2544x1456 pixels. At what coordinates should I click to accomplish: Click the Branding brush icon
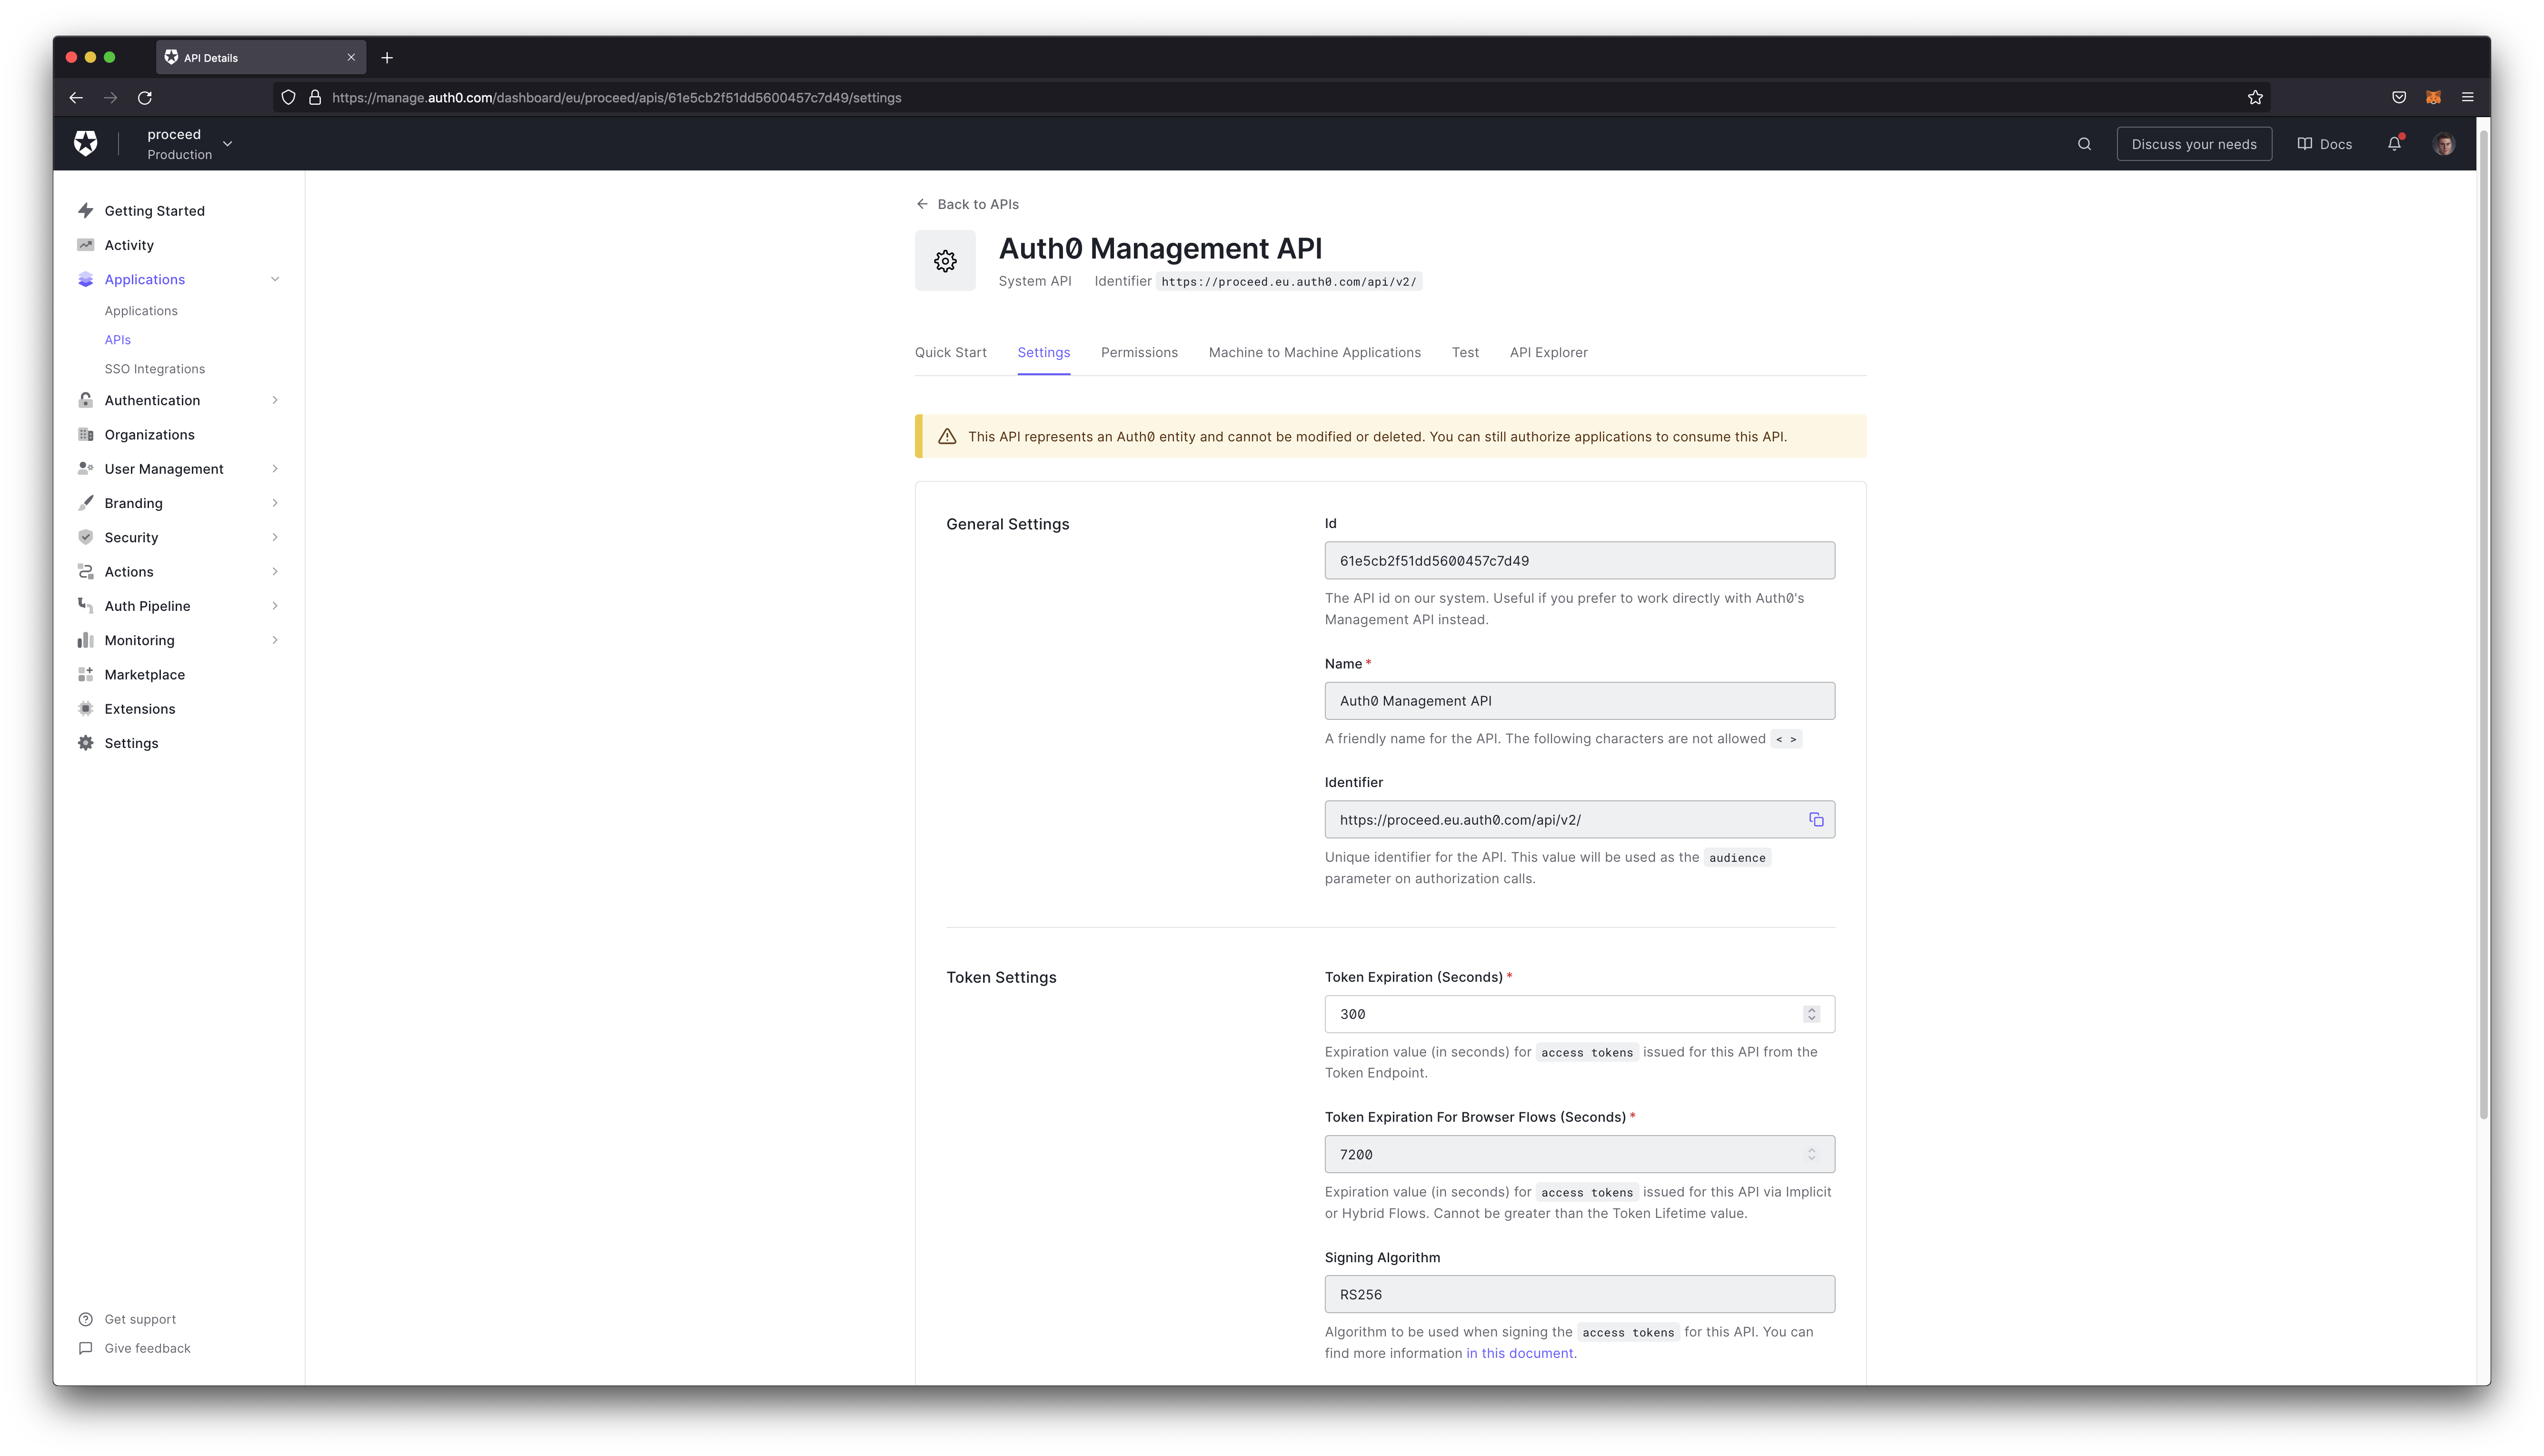click(86, 503)
